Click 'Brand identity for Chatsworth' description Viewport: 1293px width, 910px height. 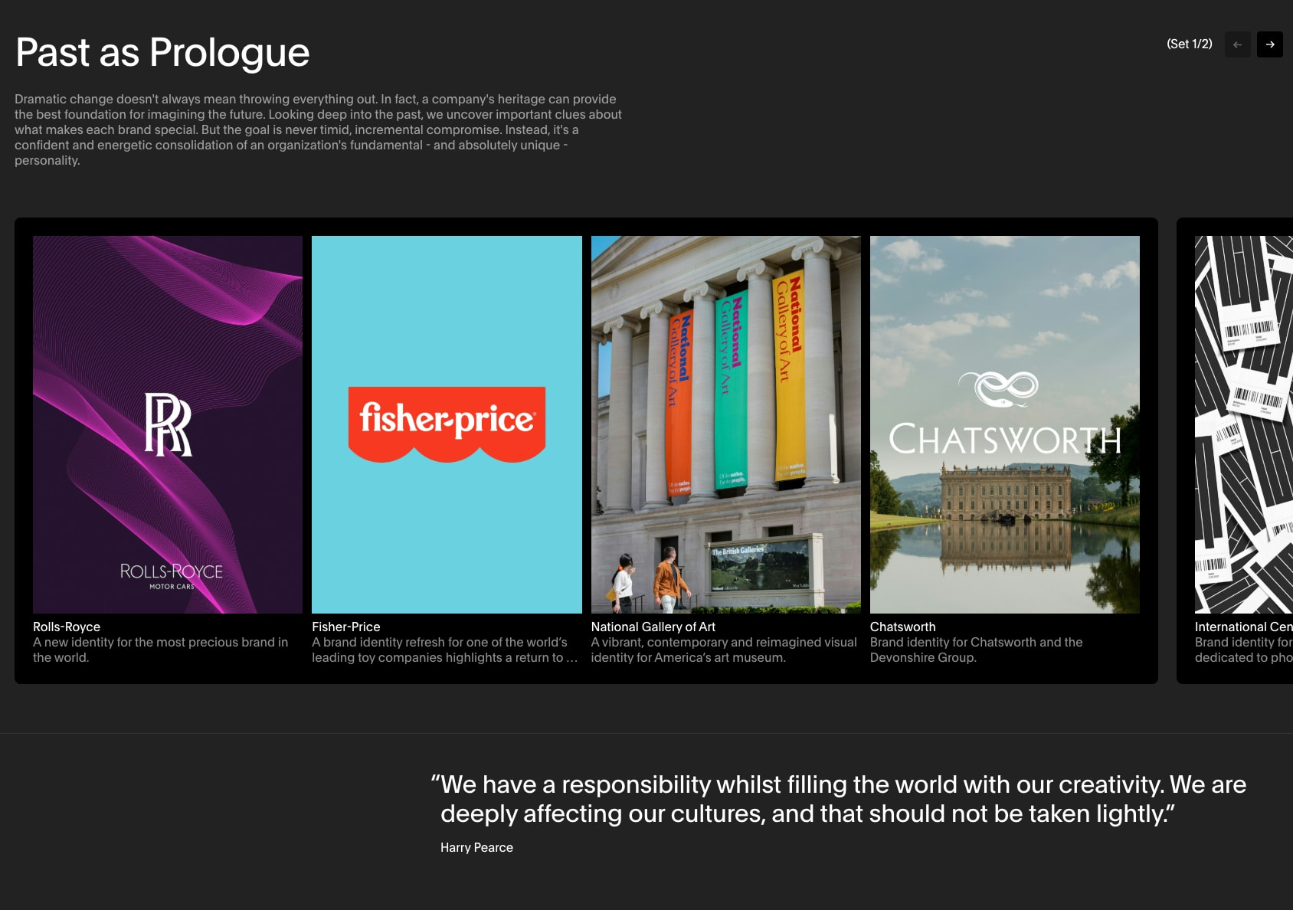(x=977, y=650)
